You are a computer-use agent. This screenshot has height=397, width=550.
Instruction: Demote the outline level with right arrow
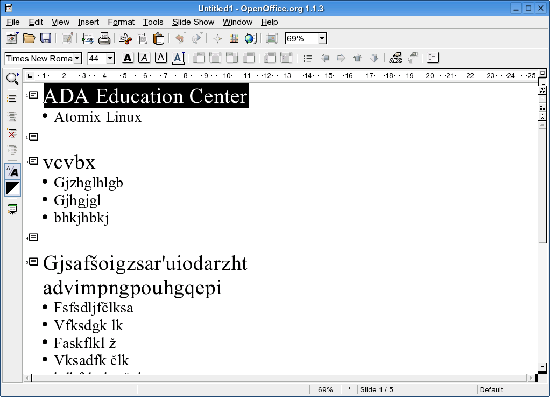pyautogui.click(x=341, y=58)
